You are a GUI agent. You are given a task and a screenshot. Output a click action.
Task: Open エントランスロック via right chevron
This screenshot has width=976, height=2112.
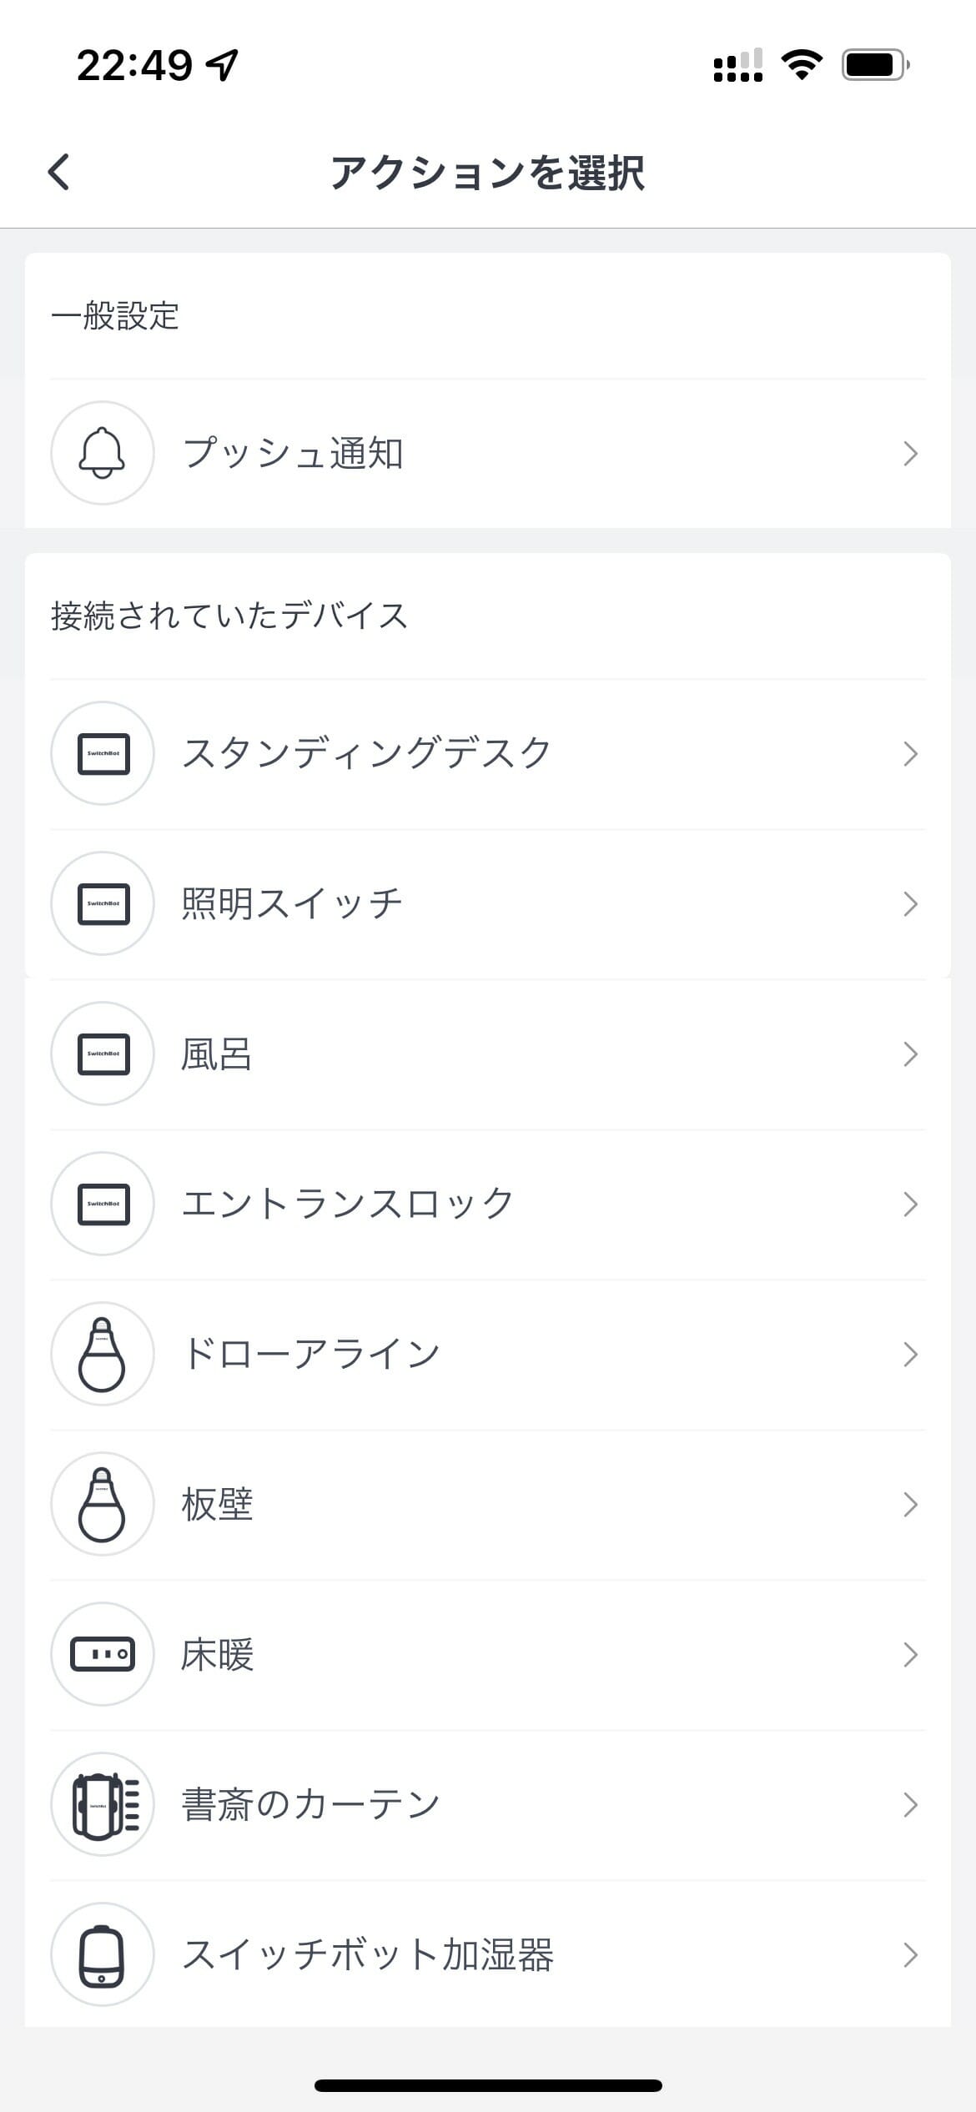point(910,1204)
